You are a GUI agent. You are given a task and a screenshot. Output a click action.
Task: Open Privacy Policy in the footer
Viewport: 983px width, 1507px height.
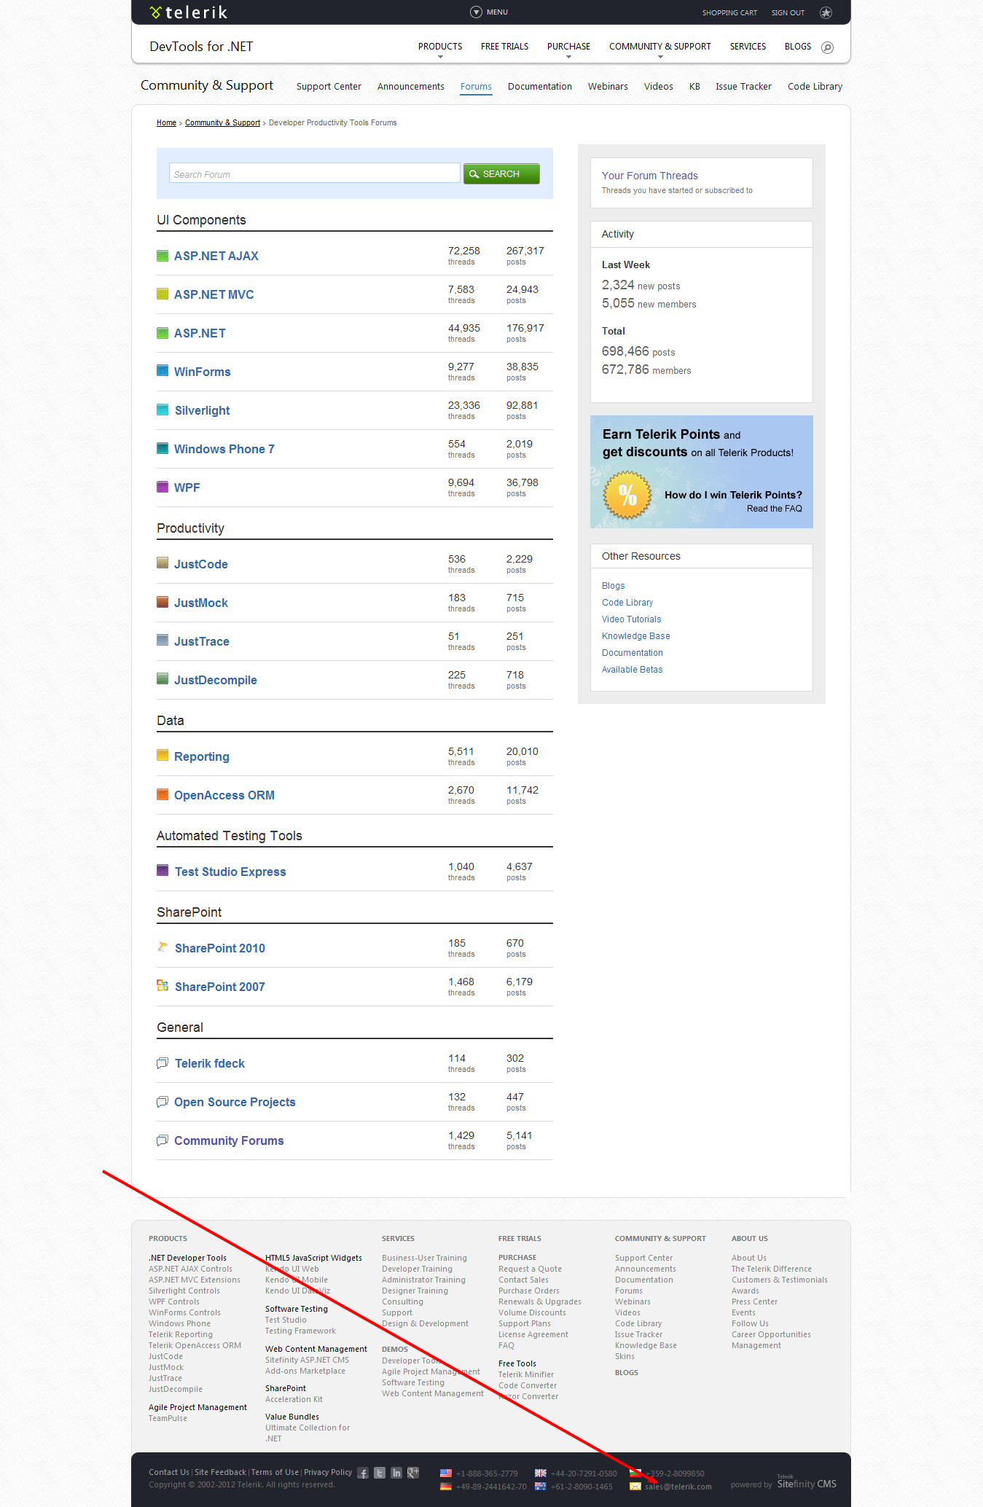pyautogui.click(x=328, y=1472)
